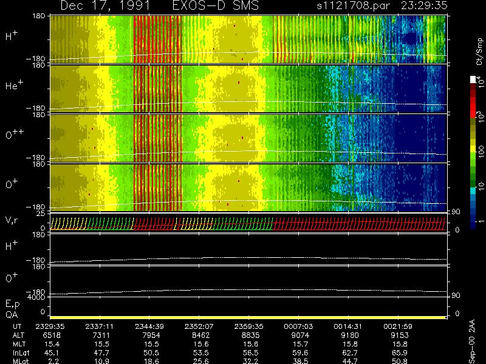The image size is (486, 364).
Task: Click the altitude value "7954"
Action: pyautogui.click(x=151, y=335)
